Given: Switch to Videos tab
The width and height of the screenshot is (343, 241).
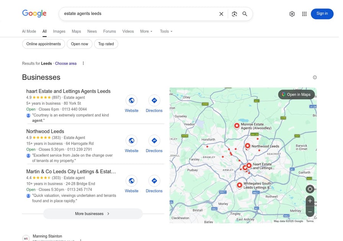Looking at the screenshot, I should [x=128, y=31].
